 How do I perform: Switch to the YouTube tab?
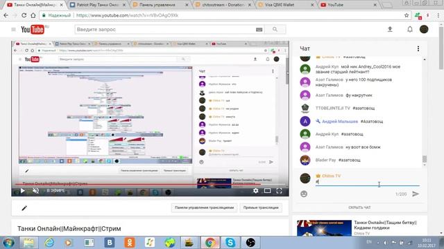(x=349, y=5)
